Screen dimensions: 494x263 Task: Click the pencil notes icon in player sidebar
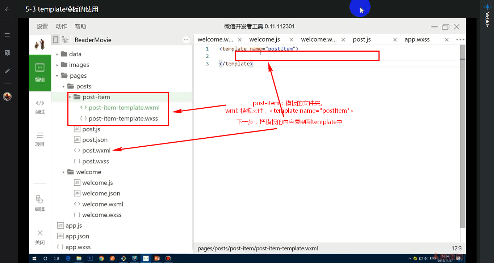click(7, 71)
